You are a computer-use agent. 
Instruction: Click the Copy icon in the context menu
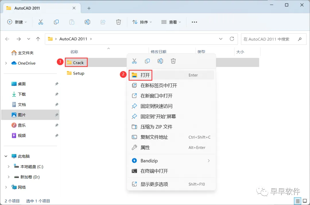click(147, 61)
